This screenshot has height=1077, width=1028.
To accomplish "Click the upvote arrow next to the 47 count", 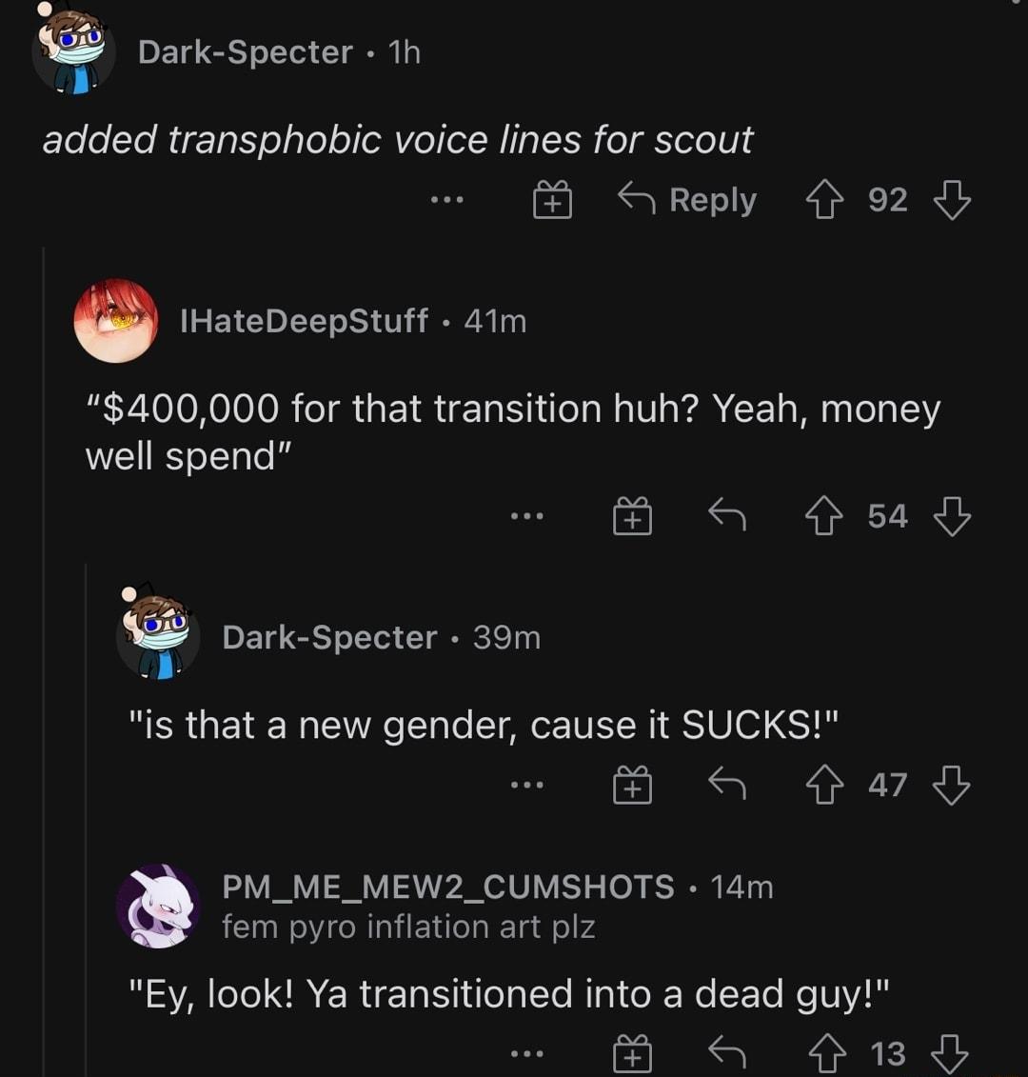I will coord(826,784).
